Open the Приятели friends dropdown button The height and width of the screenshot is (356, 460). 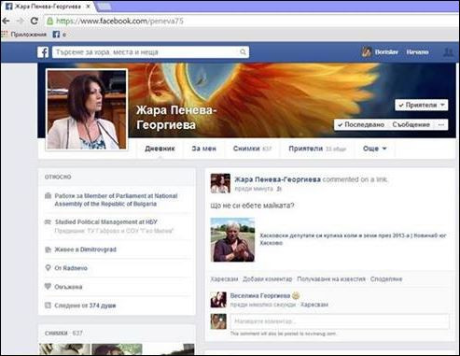[422, 105]
